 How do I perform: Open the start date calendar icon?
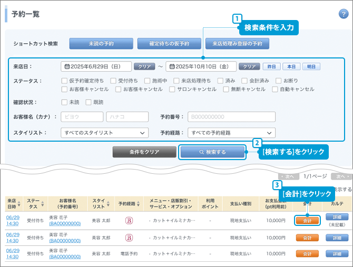[66, 67]
